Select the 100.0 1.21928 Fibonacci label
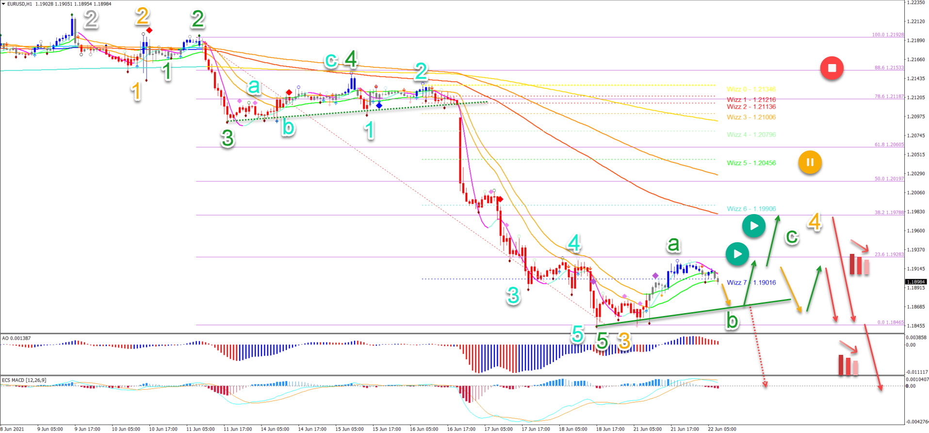Viewport: 929px width, 433px height. point(888,35)
